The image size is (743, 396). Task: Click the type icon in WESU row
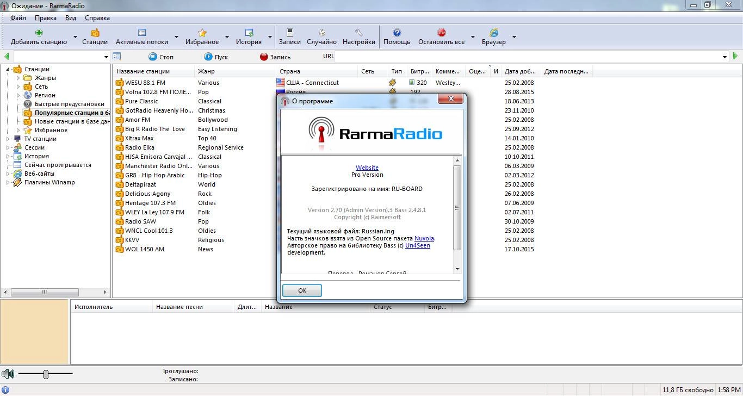(393, 83)
